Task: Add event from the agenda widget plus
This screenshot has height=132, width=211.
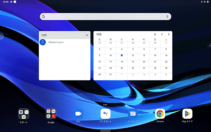Action: pyautogui.click(x=87, y=35)
